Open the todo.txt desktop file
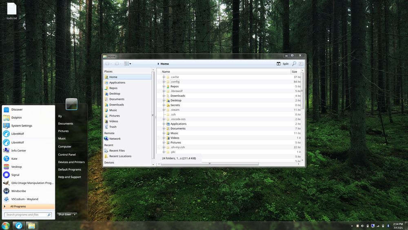The width and height of the screenshot is (408, 230). tap(12, 11)
